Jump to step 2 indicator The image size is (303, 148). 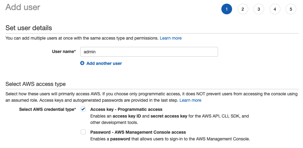243,9
